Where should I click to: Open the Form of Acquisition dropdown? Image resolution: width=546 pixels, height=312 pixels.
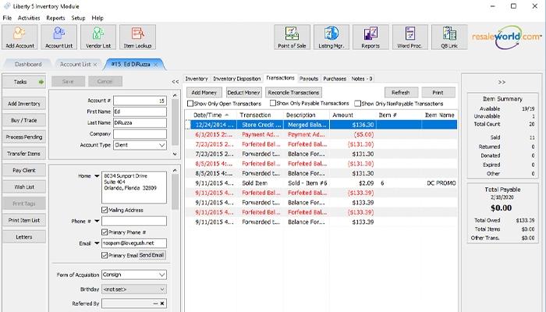pos(162,275)
